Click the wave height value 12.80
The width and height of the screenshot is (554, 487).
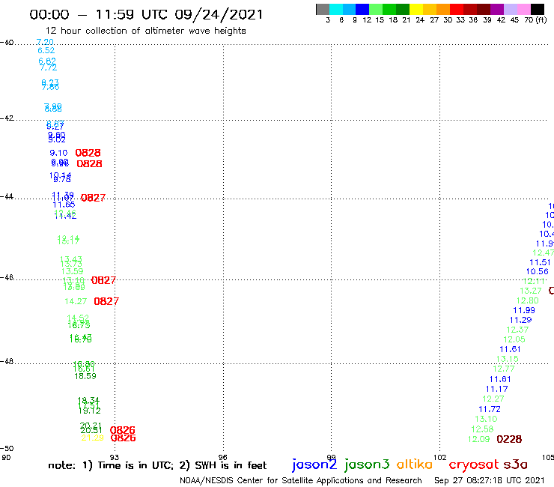528,301
